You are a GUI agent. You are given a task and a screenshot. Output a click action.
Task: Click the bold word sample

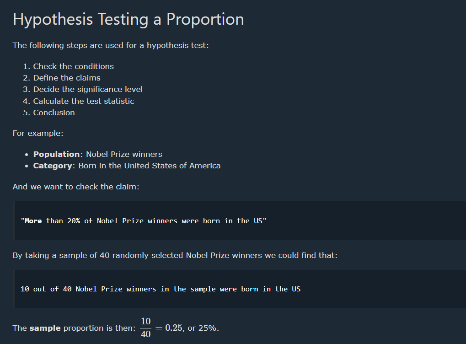45,328
